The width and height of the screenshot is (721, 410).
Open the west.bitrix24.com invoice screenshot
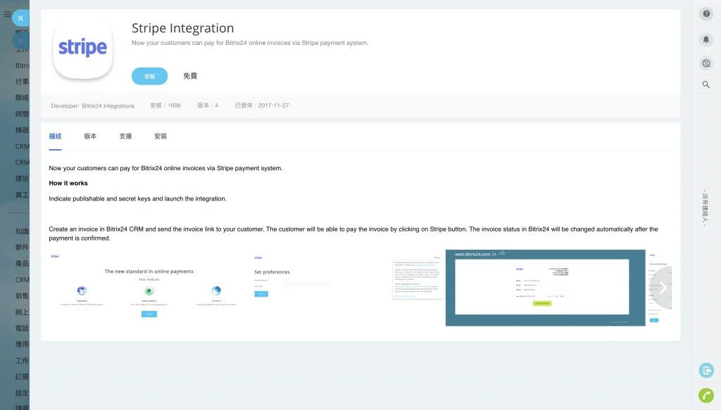(x=546, y=288)
